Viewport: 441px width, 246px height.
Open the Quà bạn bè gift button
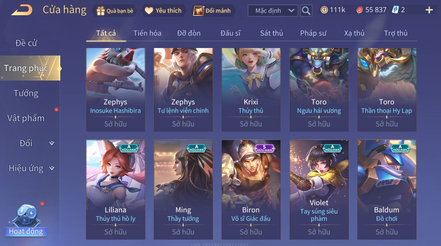click(115, 11)
